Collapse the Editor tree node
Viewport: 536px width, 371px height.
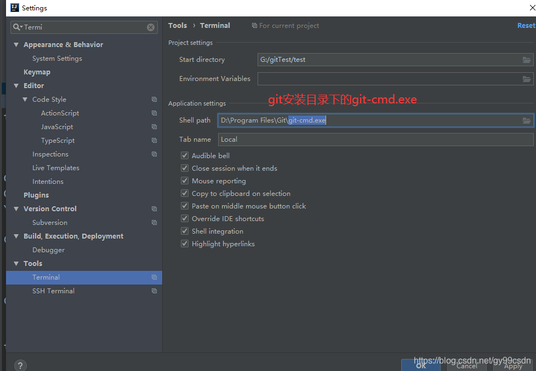coord(16,86)
